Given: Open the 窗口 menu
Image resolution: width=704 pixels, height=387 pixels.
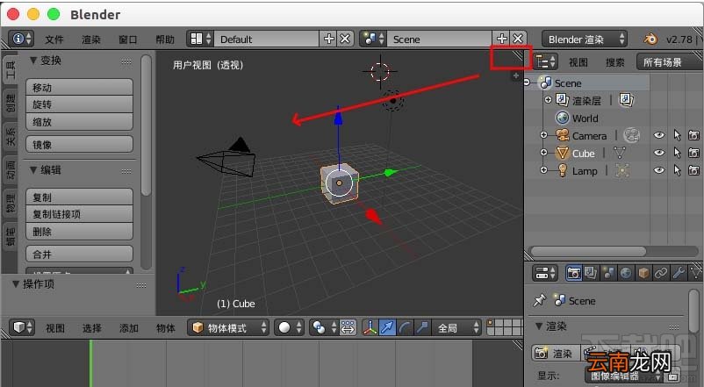Looking at the screenshot, I should 128,39.
